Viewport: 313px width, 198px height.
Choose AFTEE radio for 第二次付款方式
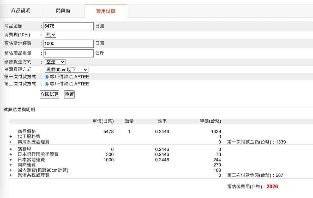(x=71, y=84)
